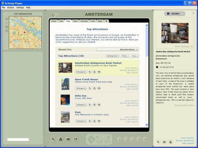Click the tag icon in review panel footer

(x=158, y=142)
